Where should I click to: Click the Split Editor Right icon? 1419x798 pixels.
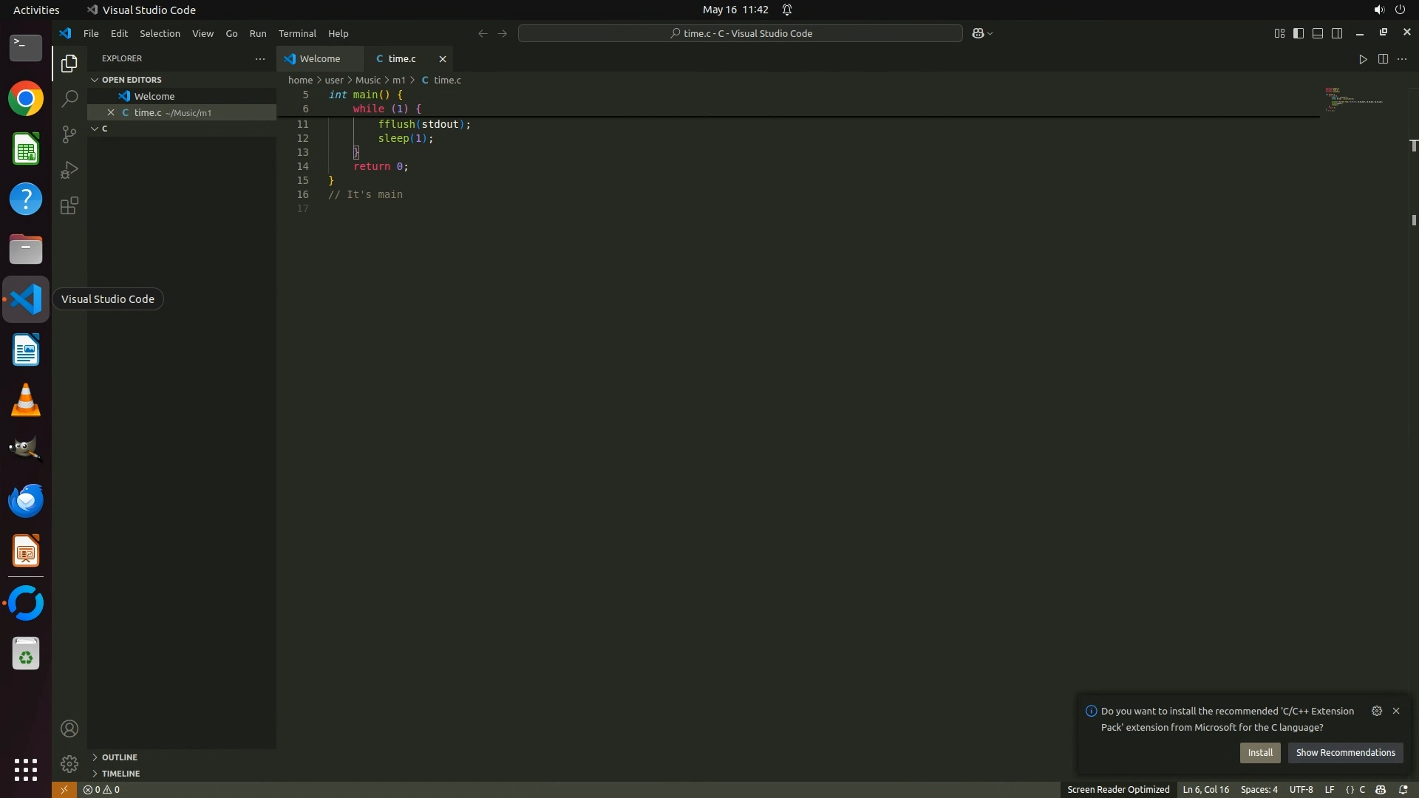[1383, 59]
